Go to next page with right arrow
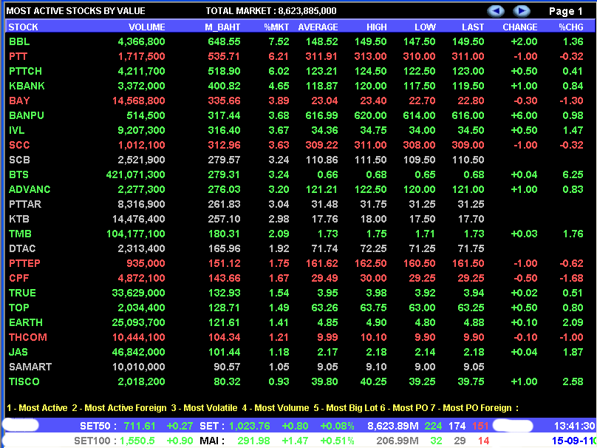The height and width of the screenshot is (448, 597). pyautogui.click(x=521, y=11)
